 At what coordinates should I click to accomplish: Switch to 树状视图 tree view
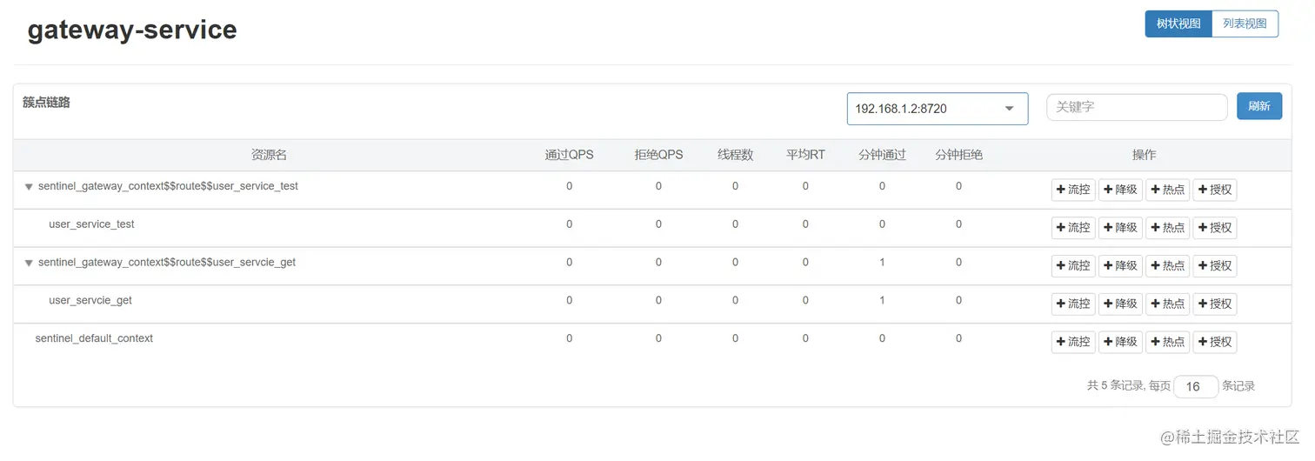[x=1178, y=23]
